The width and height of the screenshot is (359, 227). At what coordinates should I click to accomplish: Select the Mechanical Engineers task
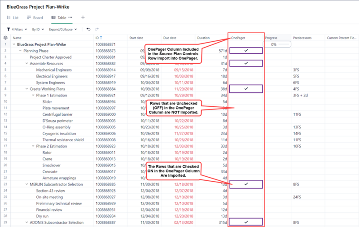click(54, 70)
